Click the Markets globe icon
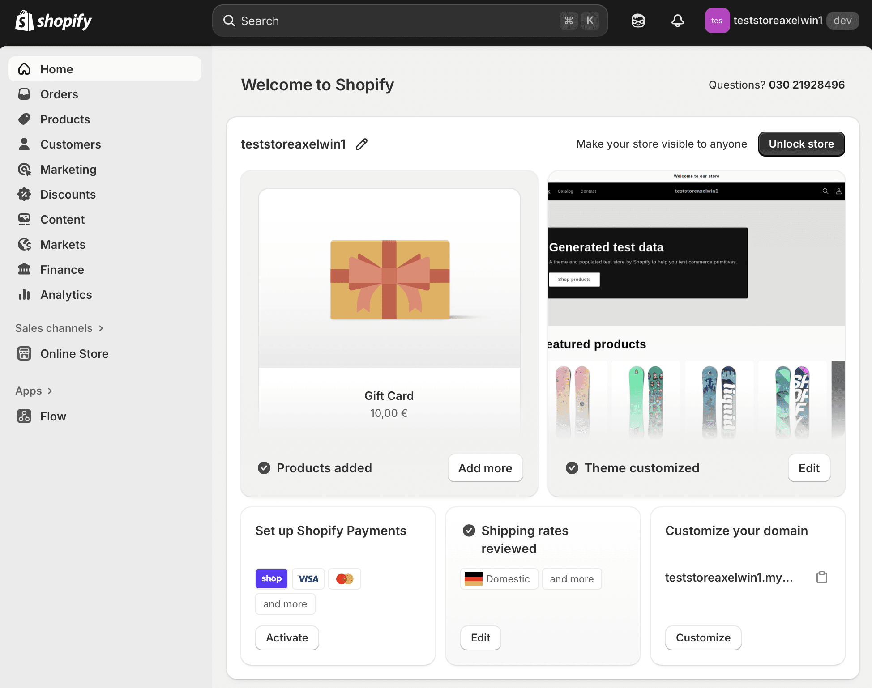 point(24,244)
